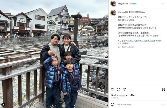Image resolution: width=167 pixels, height=108 pixels.
Task: Open March 29 post date link
Action: click(114, 98)
